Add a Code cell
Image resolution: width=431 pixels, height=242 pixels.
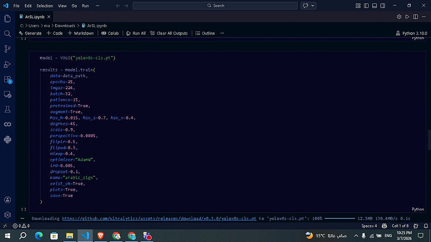pos(55,33)
